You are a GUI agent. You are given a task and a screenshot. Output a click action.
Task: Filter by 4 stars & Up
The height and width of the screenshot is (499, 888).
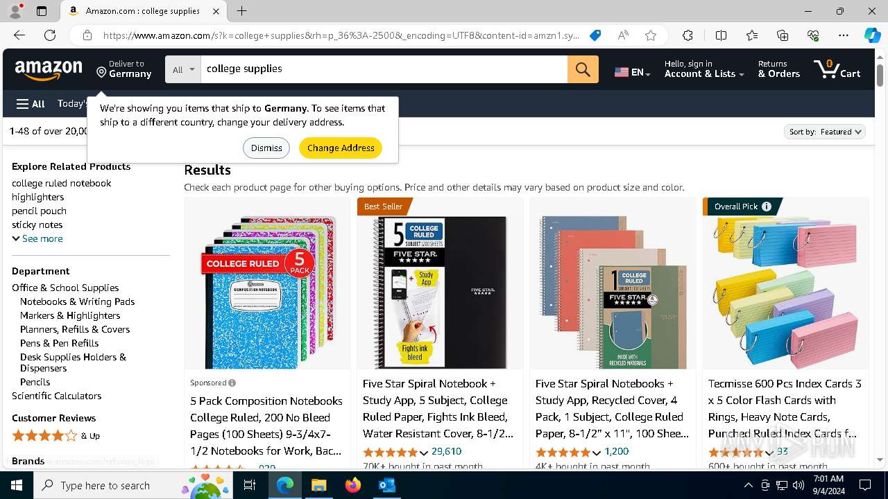(x=55, y=436)
